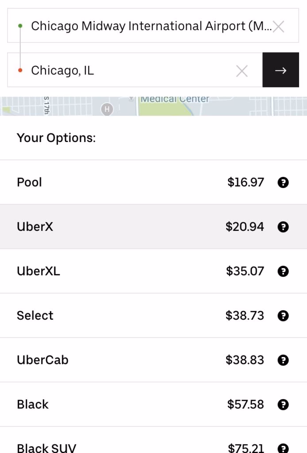Click the green pickup location dot
The image size is (307, 453).
[19, 25]
